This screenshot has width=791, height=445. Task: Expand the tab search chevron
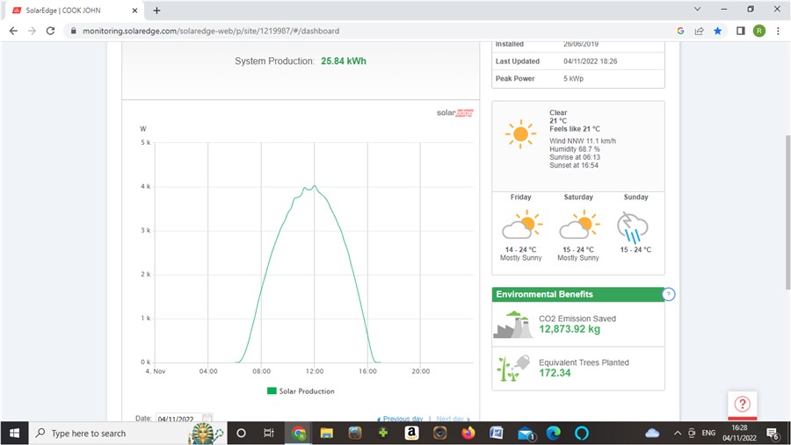[x=697, y=10]
